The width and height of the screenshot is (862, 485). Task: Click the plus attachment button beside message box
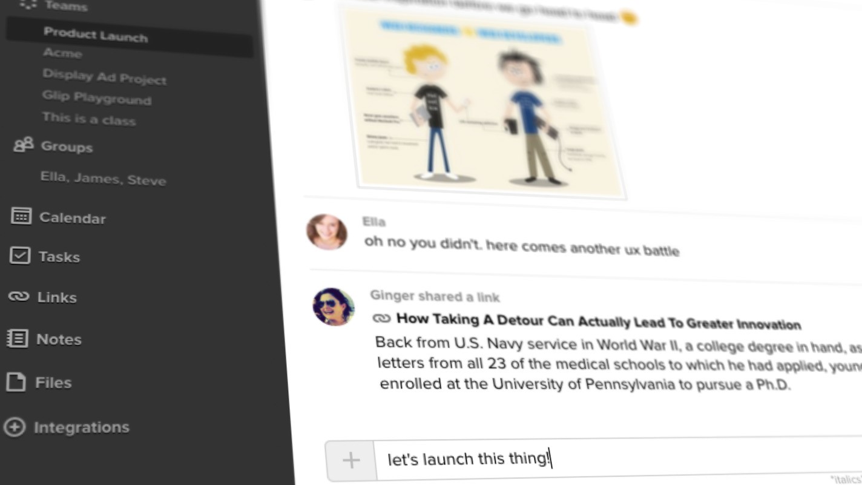351,460
